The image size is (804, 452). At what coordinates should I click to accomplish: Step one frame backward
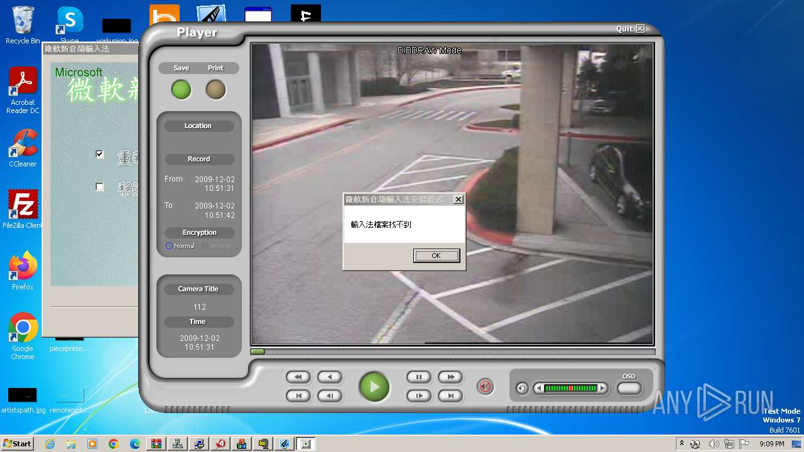(330, 396)
